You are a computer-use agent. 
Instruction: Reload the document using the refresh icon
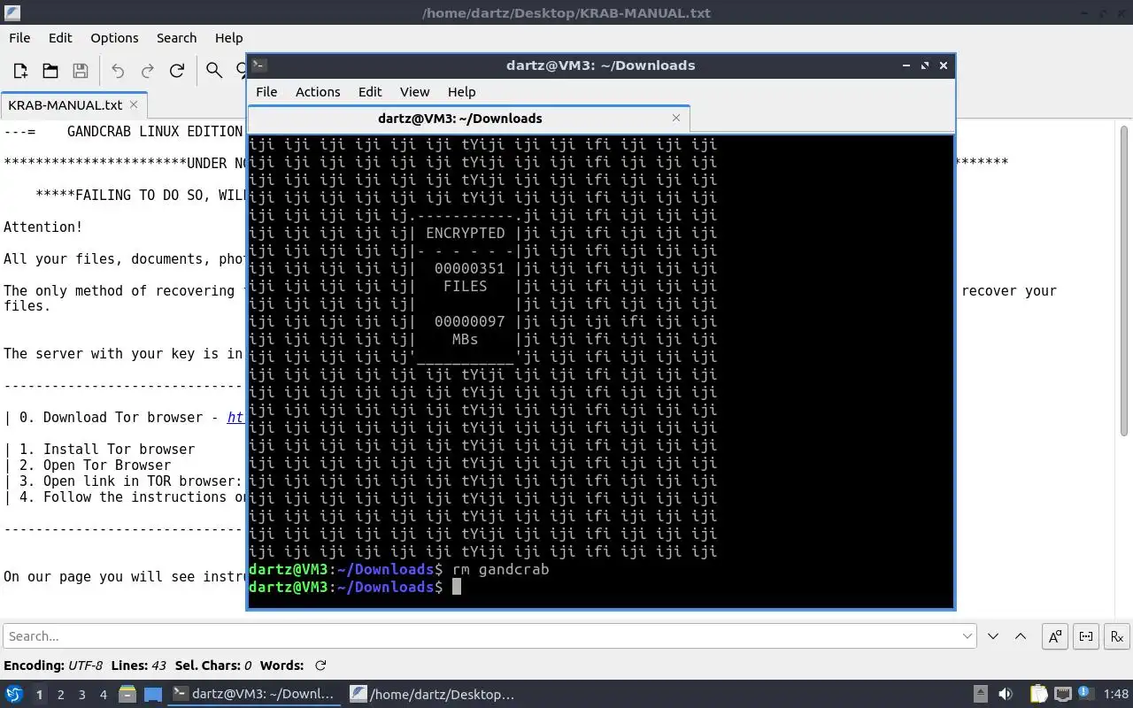[177, 71]
